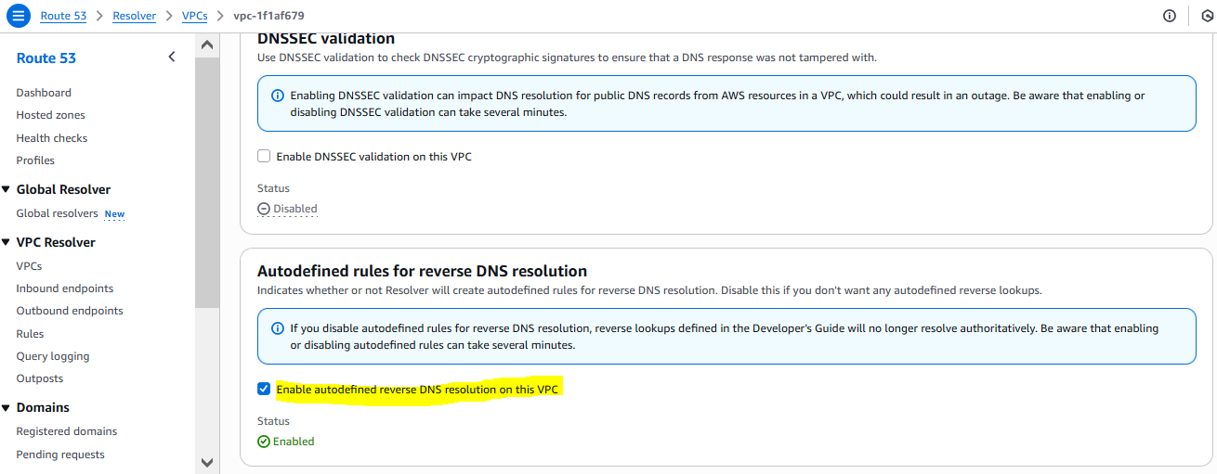The height and width of the screenshot is (474, 1217).
Task: Collapse the Route 53 side panel arrow
Action: tap(171, 58)
